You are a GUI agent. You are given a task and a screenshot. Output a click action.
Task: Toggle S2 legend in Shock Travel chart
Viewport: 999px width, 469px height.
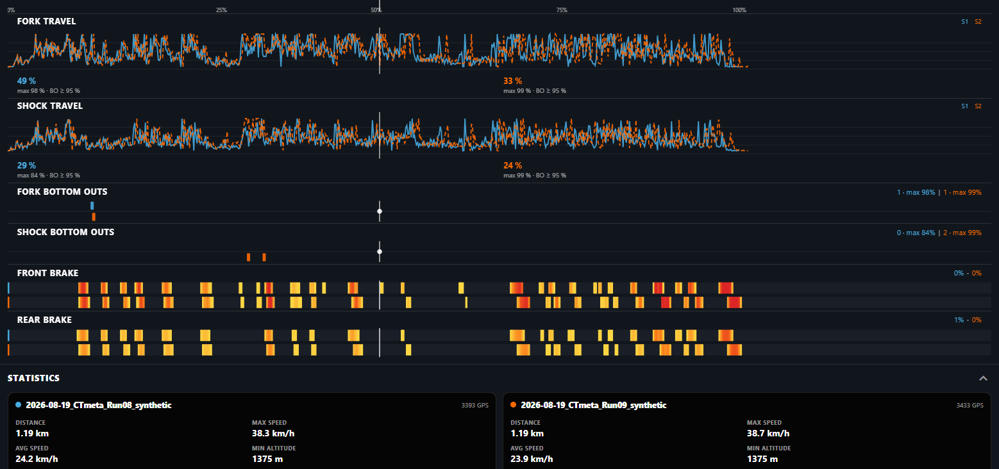[x=978, y=106]
